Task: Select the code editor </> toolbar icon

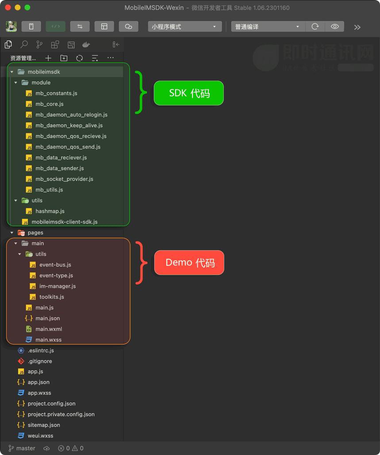Action: pos(55,27)
